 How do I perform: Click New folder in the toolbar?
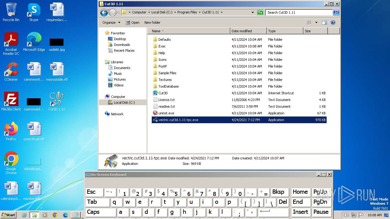pos(152,23)
